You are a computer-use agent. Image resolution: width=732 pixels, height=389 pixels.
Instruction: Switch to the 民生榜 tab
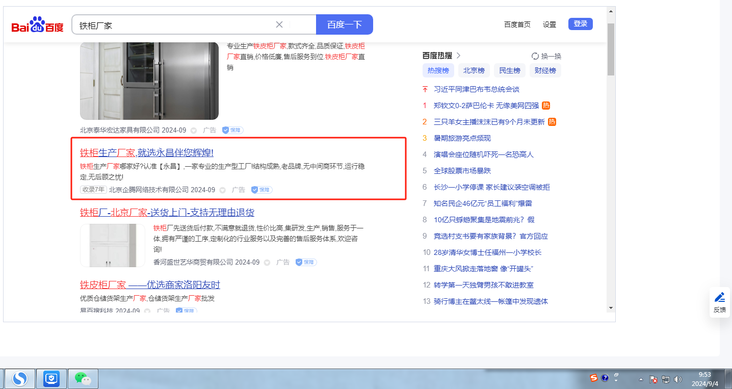point(510,70)
